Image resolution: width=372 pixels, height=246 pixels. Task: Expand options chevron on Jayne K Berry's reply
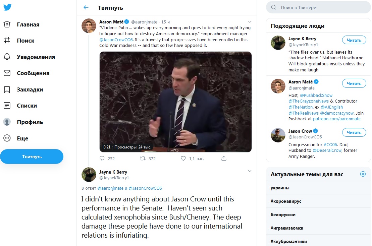point(250,171)
